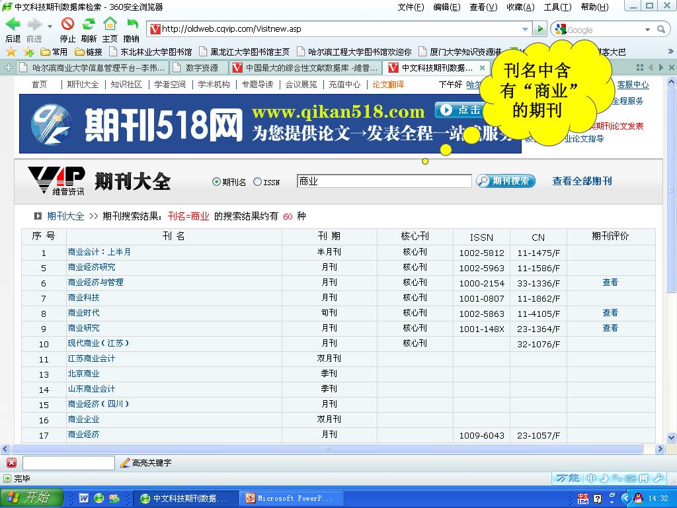Click the IME tray icon
Screen dimensions: 677x508
pos(583,499)
